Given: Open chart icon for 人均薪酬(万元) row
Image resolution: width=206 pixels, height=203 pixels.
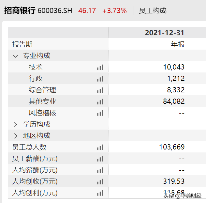Looking at the screenshot, I should [100, 170].
